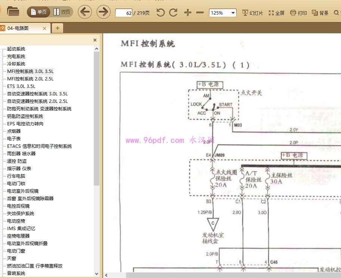Viewport: 341px width, 278px height.
Task: Open bookmark 电动室外后视镜折叠
Action: click(27, 243)
